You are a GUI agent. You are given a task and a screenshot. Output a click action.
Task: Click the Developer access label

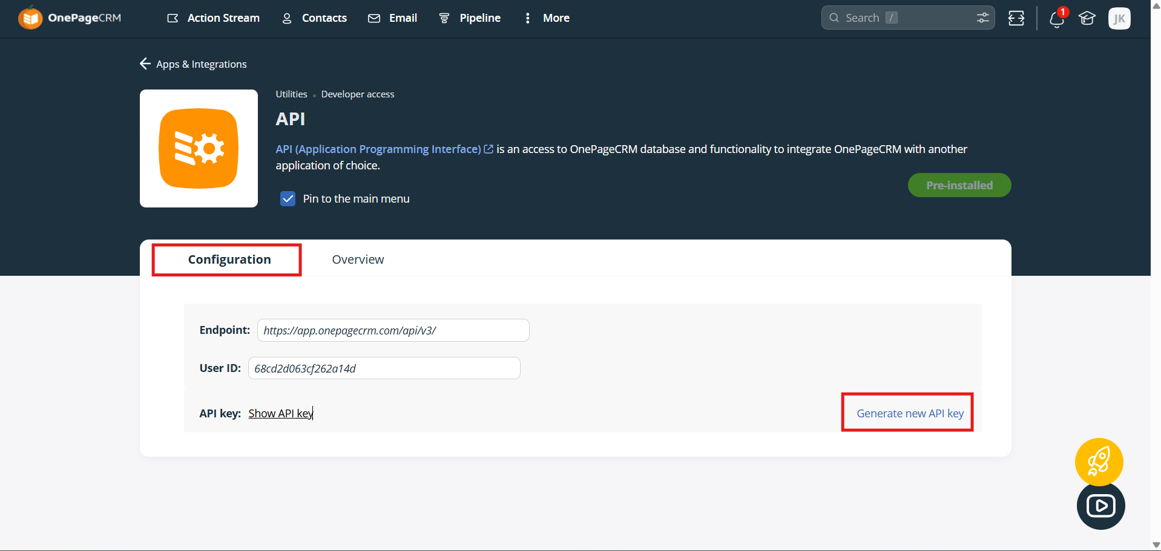(358, 94)
